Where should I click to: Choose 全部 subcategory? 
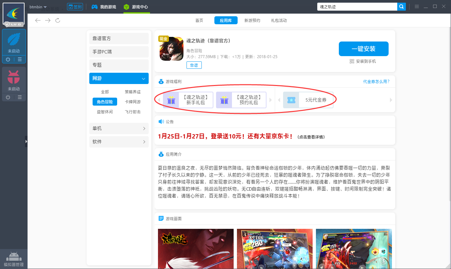pyautogui.click(x=105, y=92)
